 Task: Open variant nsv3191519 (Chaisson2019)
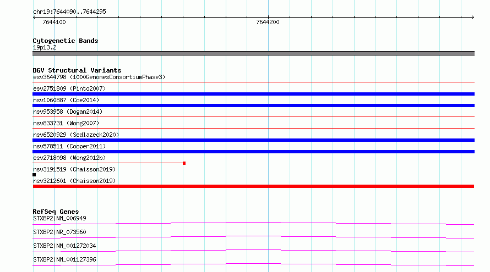(x=74, y=169)
